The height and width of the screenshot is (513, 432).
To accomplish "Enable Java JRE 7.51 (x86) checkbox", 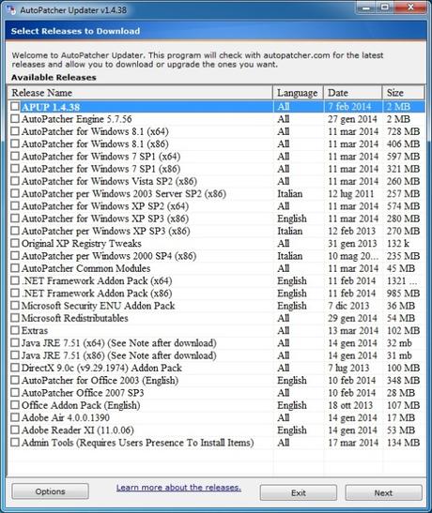I will (x=15, y=355).
